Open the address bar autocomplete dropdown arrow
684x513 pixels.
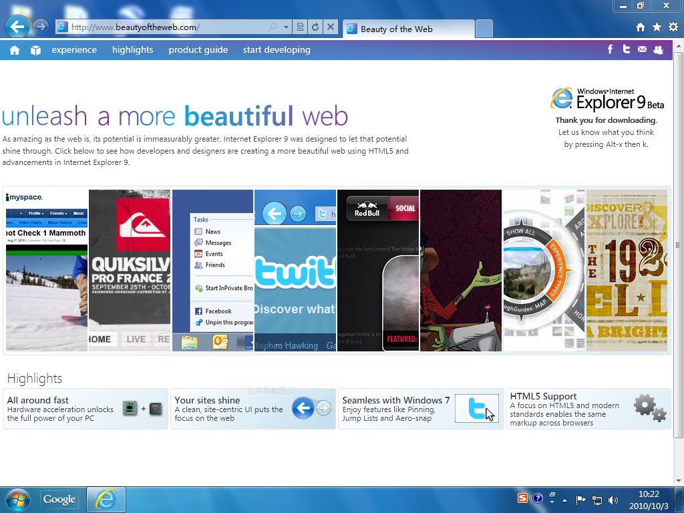pos(286,27)
